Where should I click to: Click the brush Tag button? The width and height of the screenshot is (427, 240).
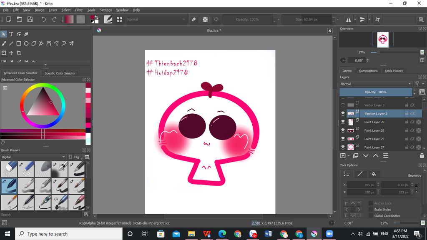[x=75, y=157]
